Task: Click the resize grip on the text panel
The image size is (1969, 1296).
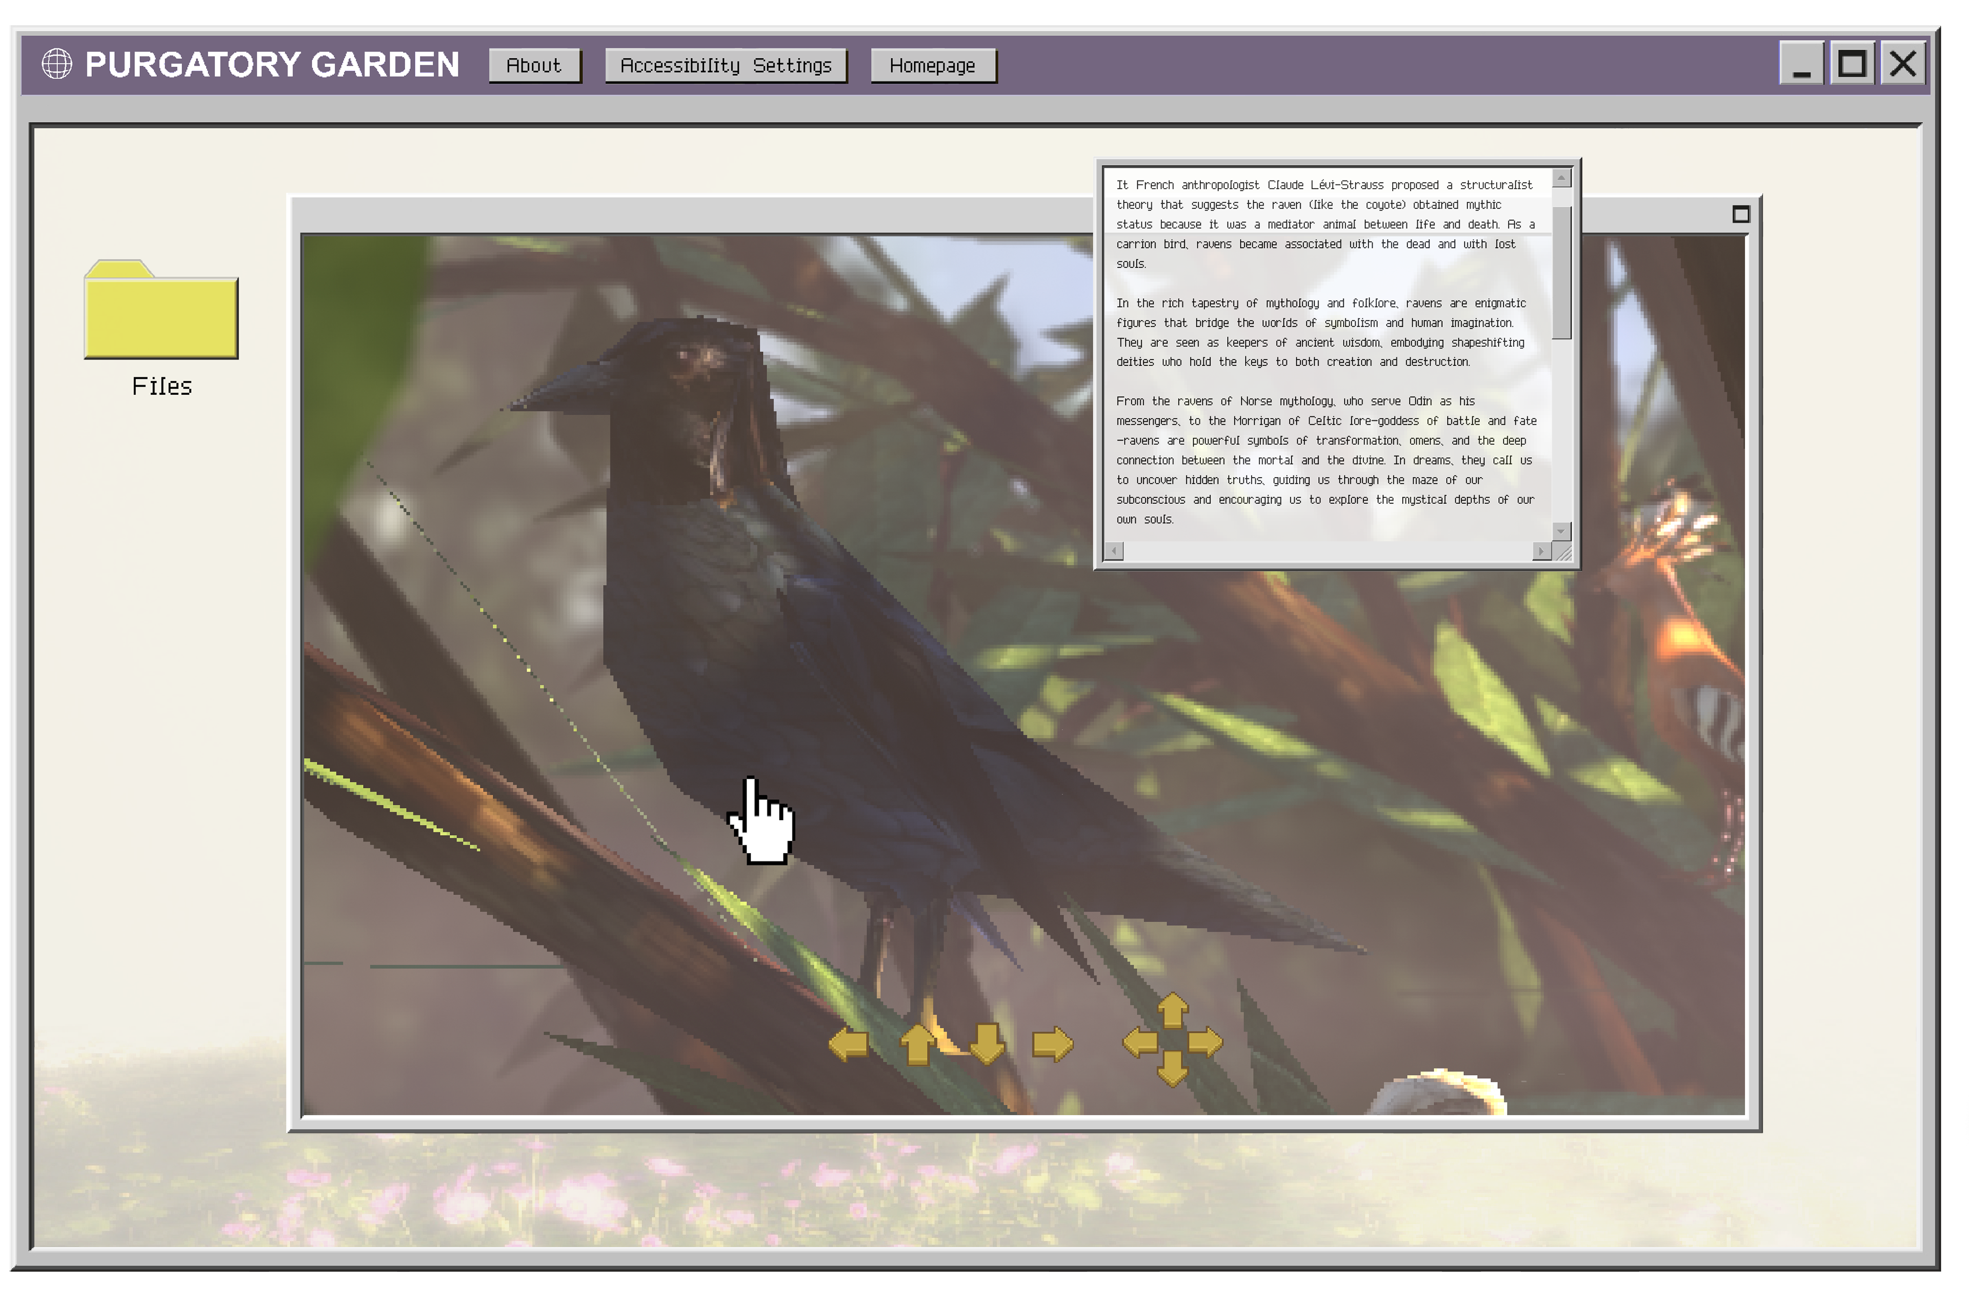Action: (1563, 553)
